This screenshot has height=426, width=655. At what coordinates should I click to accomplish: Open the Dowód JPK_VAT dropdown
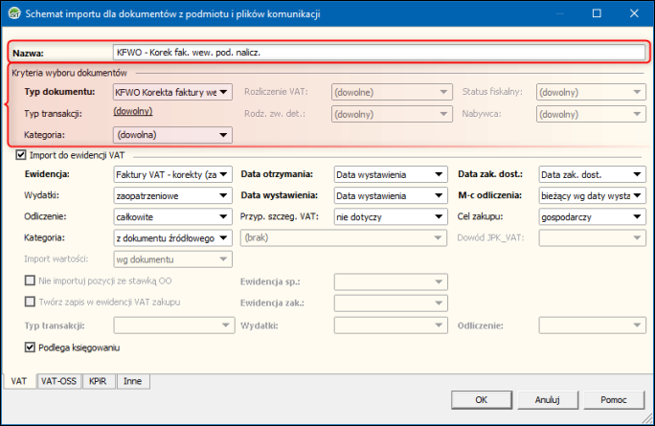pyautogui.click(x=593, y=238)
